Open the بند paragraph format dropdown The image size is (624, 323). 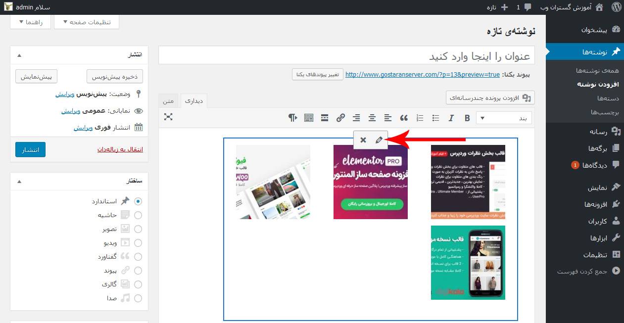(x=504, y=118)
